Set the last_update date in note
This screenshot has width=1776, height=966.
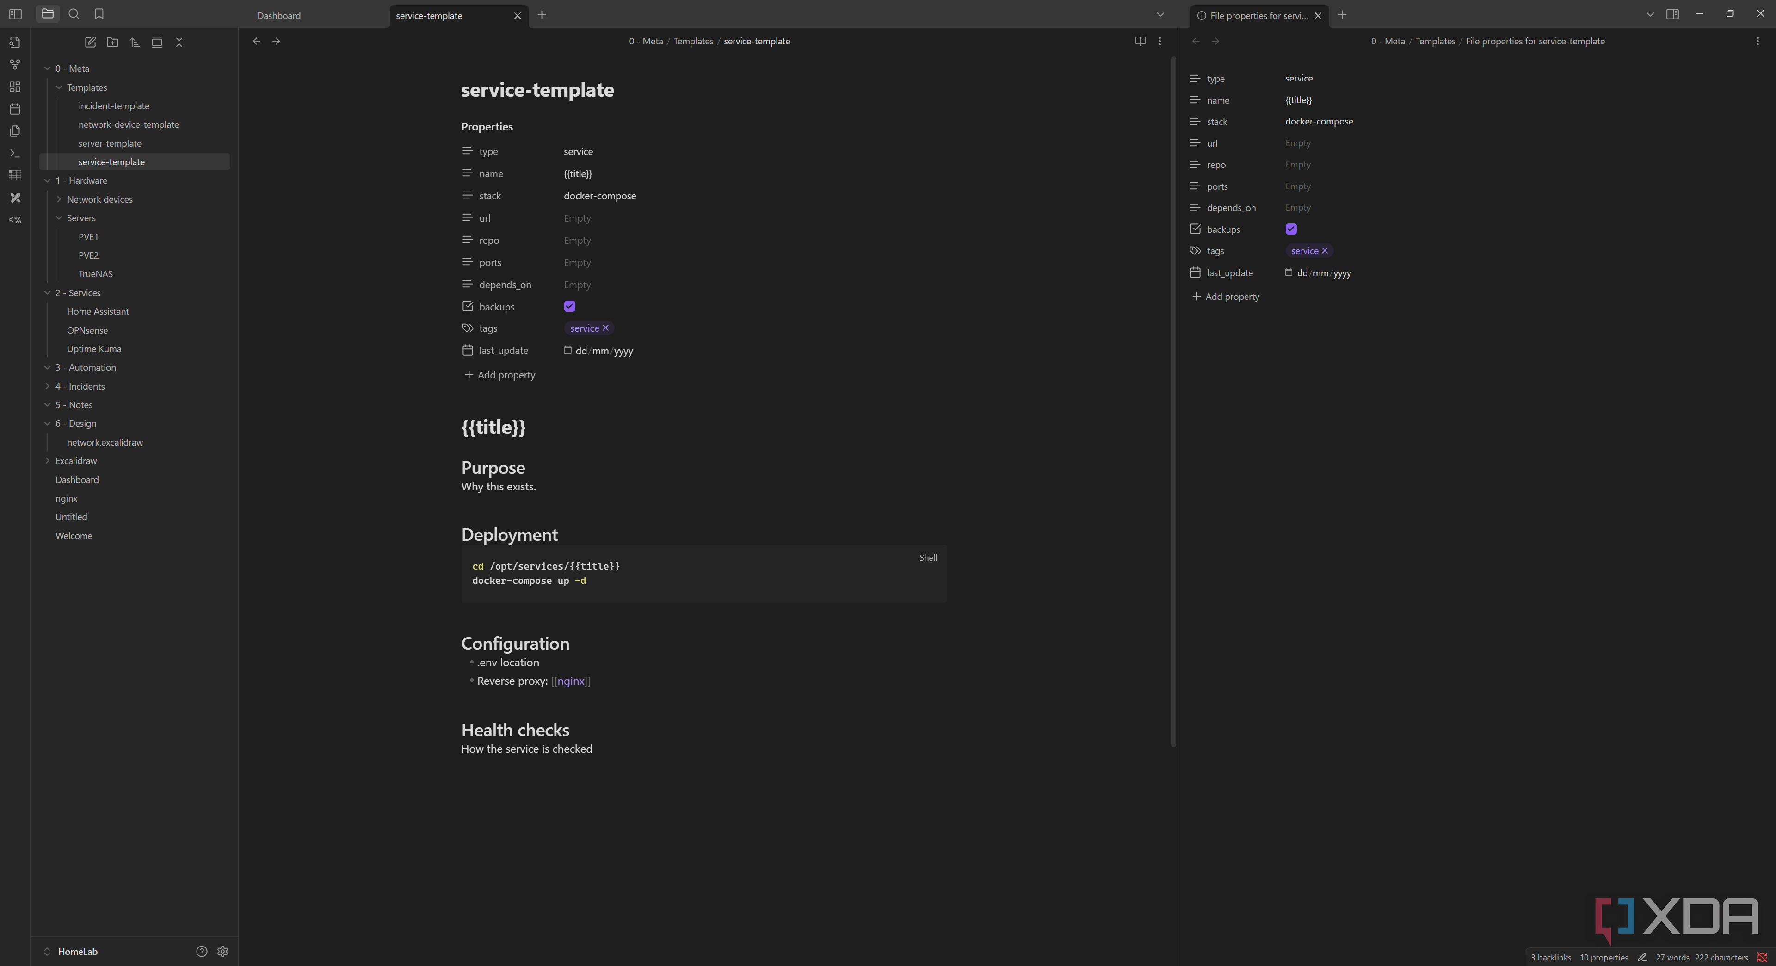[x=598, y=351]
